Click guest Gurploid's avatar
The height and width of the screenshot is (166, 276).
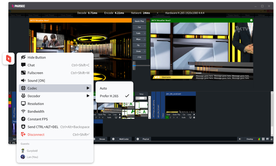[x=23, y=151]
